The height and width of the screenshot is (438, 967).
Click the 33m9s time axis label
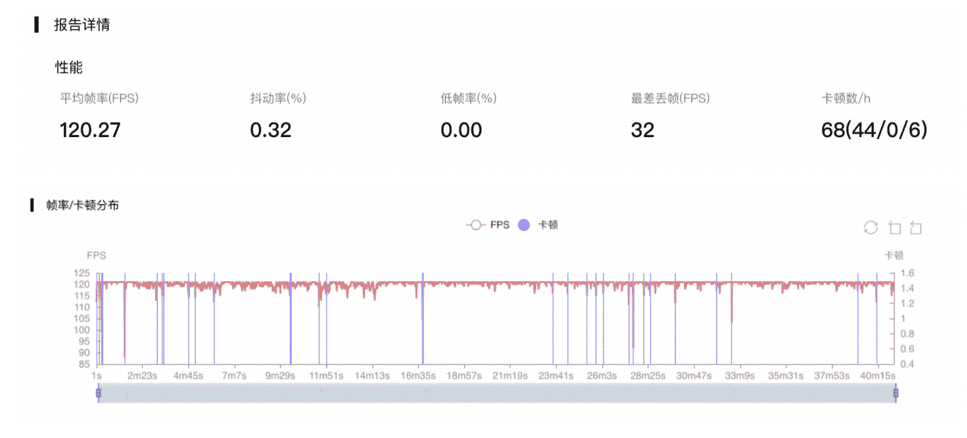(x=740, y=375)
